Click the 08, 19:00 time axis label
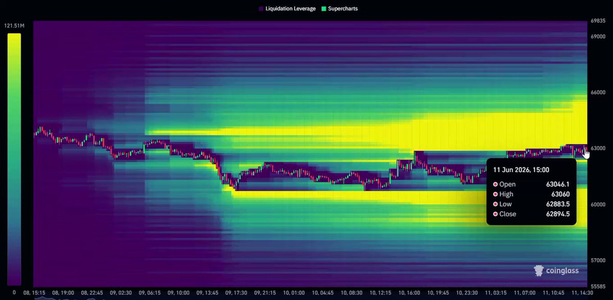The height and width of the screenshot is (300, 613). [x=62, y=293]
